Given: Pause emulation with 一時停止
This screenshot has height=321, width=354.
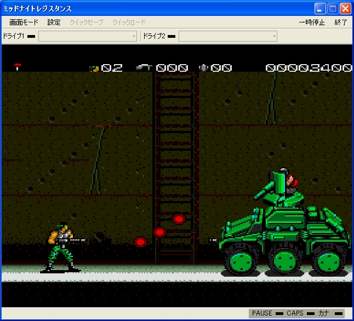Looking at the screenshot, I should pyautogui.click(x=312, y=22).
